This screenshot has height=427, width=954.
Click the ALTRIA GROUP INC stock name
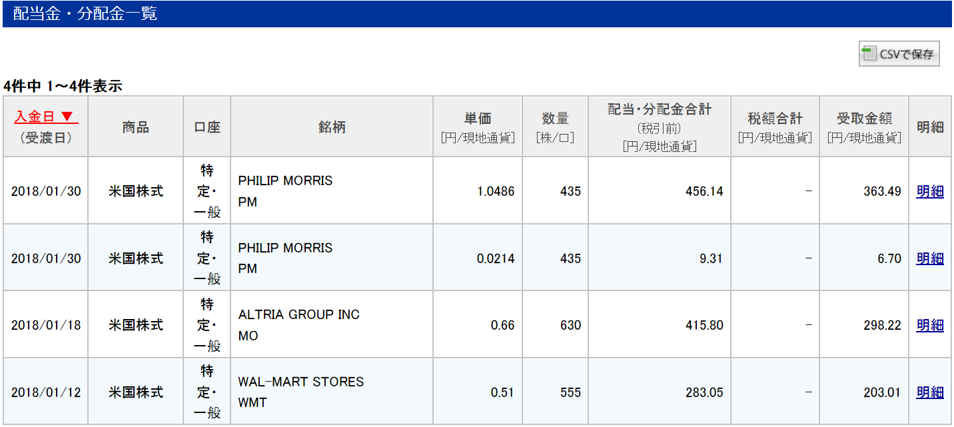pos(298,314)
